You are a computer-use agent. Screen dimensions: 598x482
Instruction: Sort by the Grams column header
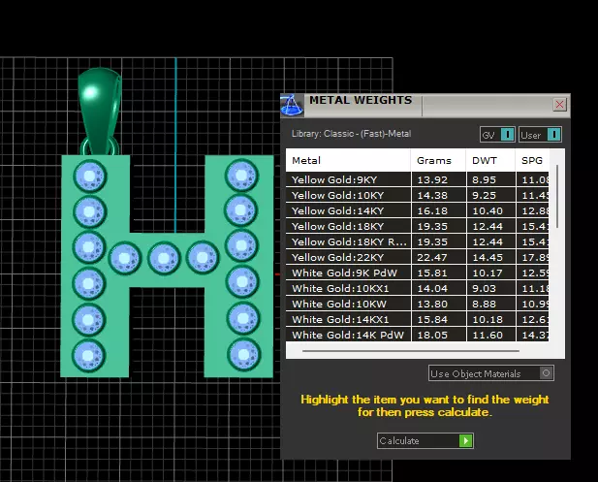(438, 160)
